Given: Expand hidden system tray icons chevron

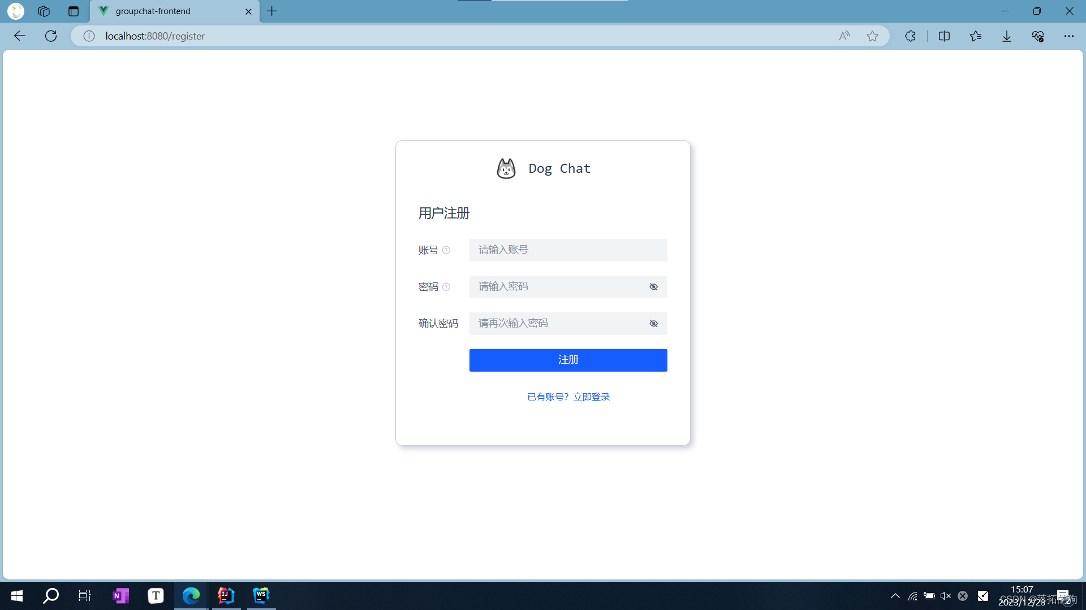Looking at the screenshot, I should [895, 596].
